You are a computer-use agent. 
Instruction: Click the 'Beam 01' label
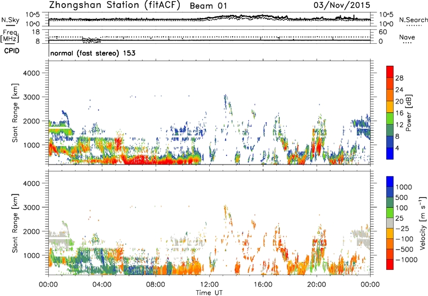tap(208, 6)
